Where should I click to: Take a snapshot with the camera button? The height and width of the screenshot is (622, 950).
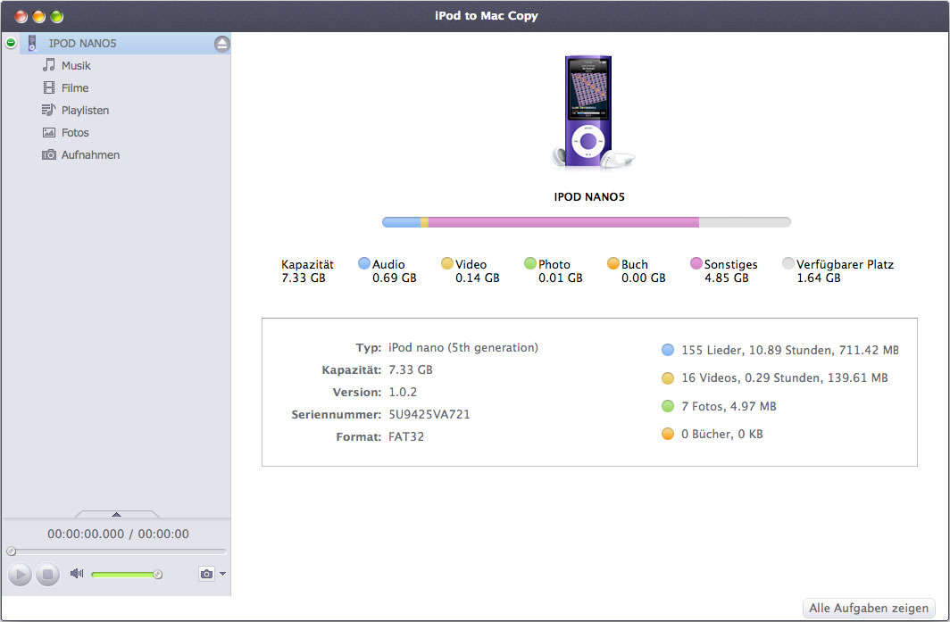coord(206,574)
